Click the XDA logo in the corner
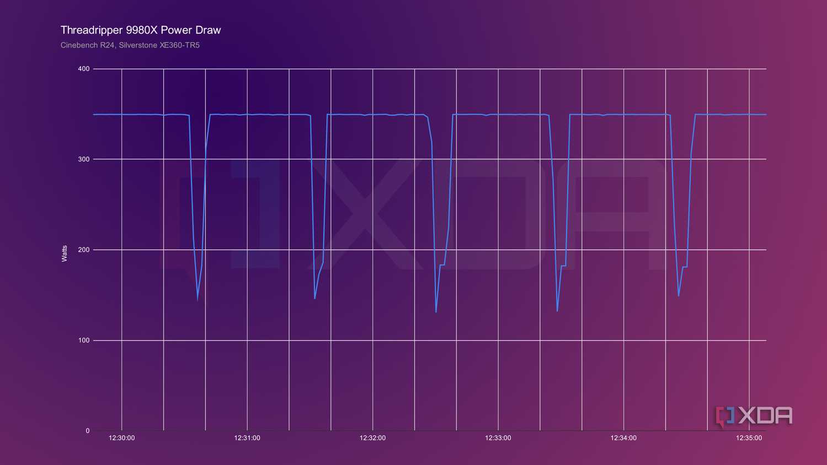Viewport: 827px width, 465px height. tap(754, 417)
